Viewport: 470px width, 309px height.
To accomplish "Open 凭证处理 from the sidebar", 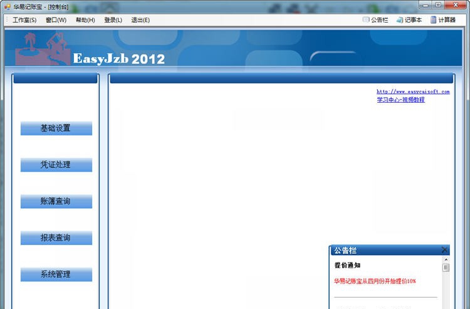I will click(56, 165).
